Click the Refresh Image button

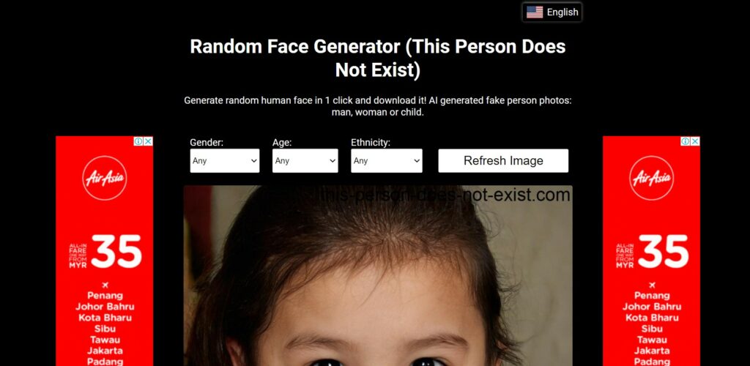click(503, 160)
